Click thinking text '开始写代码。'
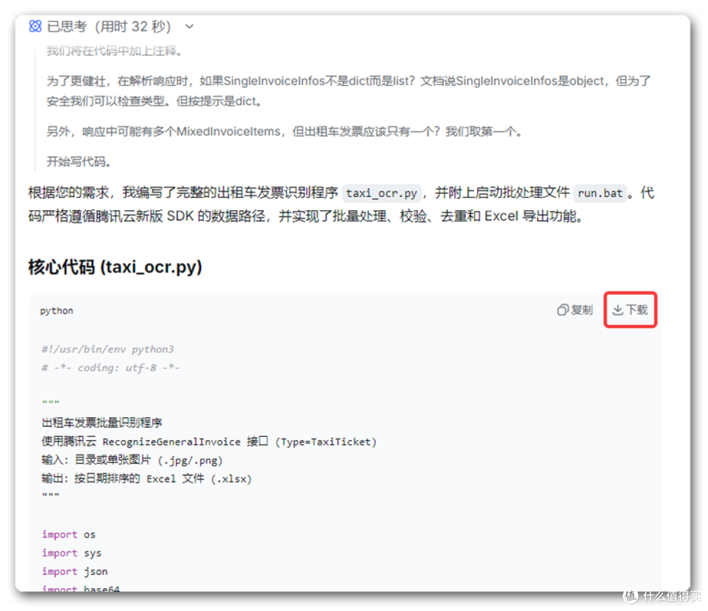 [79, 162]
